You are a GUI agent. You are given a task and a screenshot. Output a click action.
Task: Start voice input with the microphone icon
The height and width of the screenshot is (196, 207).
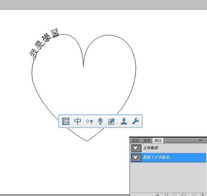100,121
